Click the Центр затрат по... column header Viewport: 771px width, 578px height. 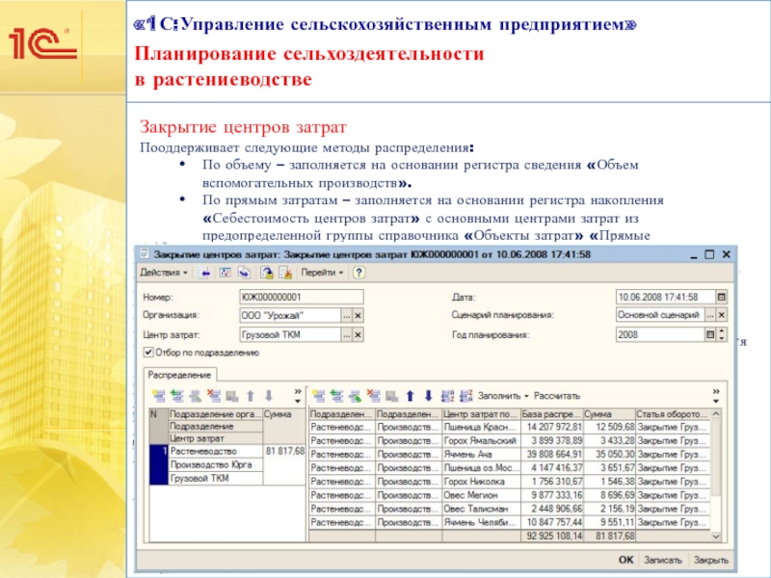[481, 414]
